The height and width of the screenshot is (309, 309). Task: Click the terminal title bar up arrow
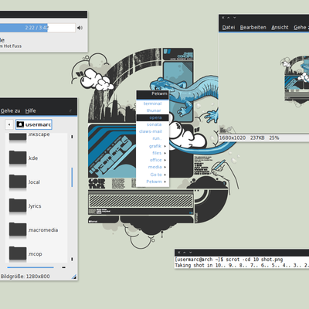coord(185,253)
